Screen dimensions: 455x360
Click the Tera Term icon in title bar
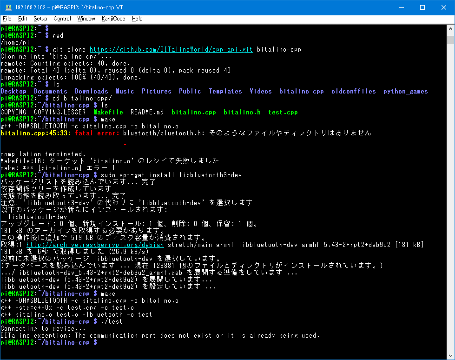tap(8, 7)
